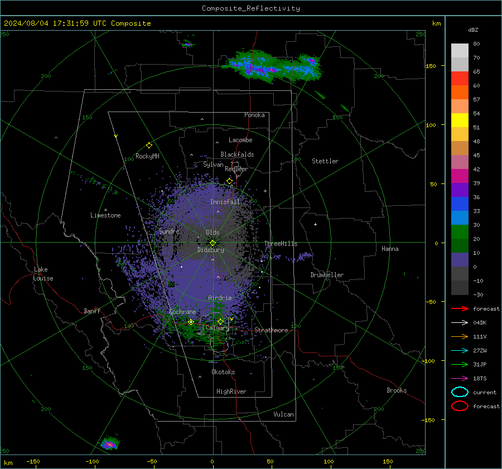Click the Calgary city label
The width and height of the screenshot is (502, 469).
(218, 328)
